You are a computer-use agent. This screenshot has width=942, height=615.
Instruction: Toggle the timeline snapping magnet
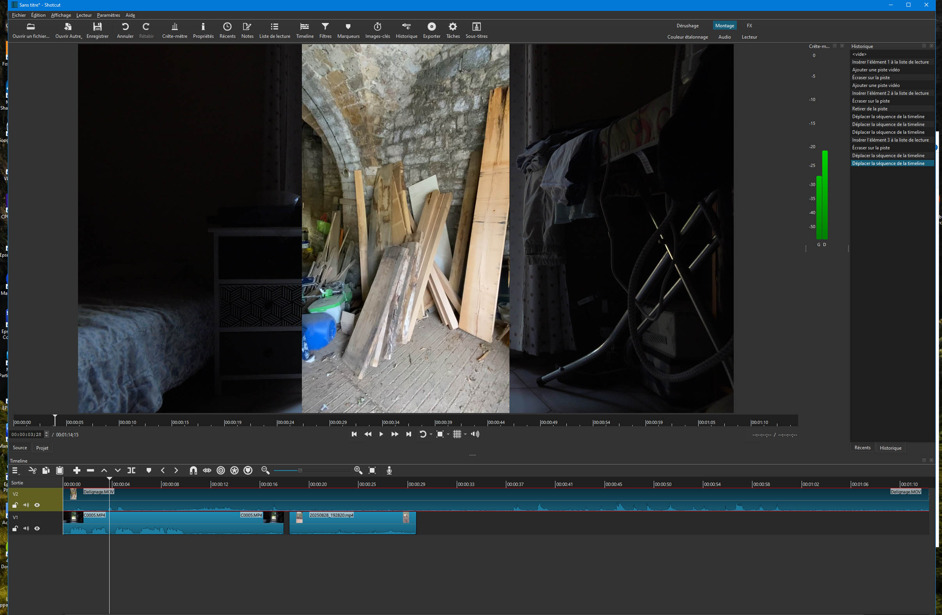click(193, 470)
